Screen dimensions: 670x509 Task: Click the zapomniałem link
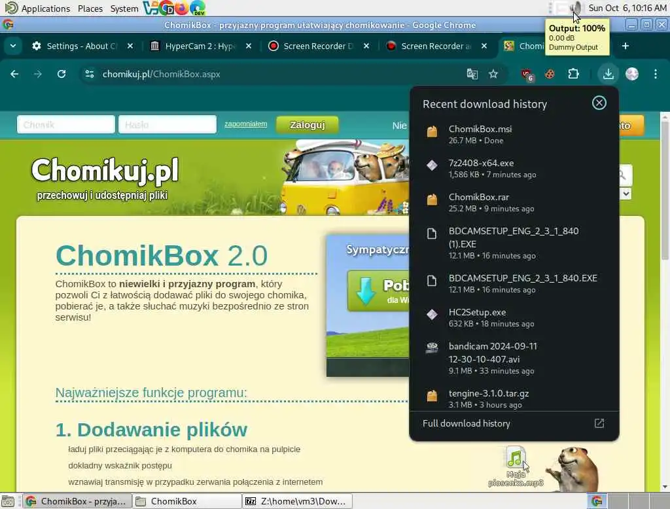click(x=246, y=124)
